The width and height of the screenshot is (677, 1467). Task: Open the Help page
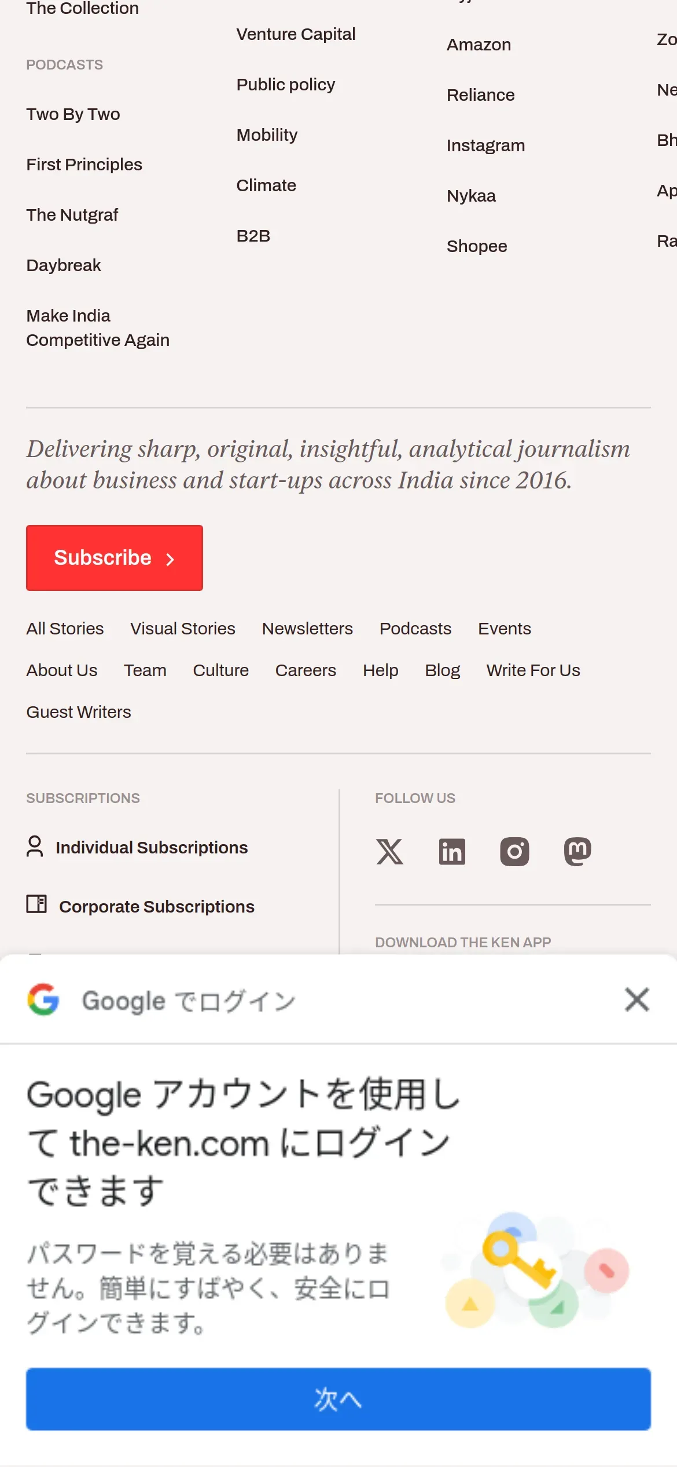[x=381, y=670]
